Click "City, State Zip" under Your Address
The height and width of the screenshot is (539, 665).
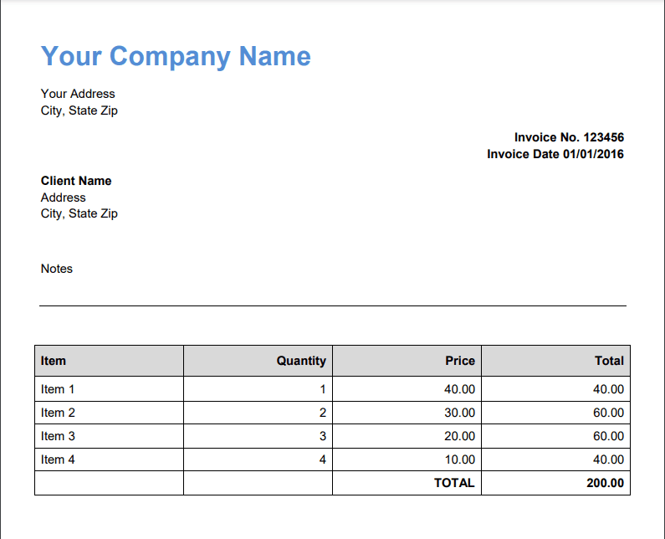[x=79, y=110]
